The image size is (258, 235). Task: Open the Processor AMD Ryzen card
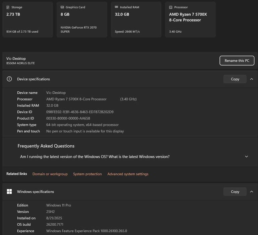[x=190, y=19]
